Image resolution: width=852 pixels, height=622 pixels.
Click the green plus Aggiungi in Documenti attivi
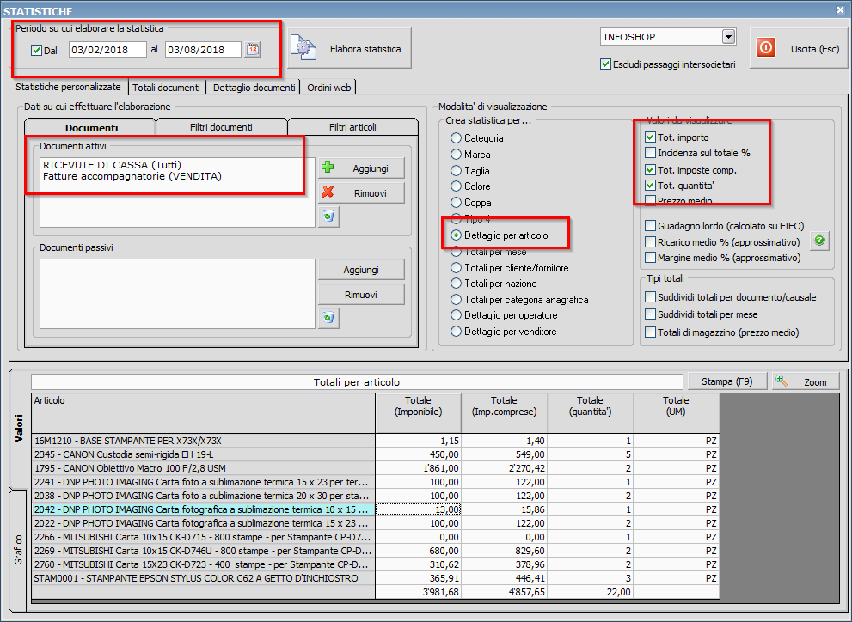[x=361, y=168]
